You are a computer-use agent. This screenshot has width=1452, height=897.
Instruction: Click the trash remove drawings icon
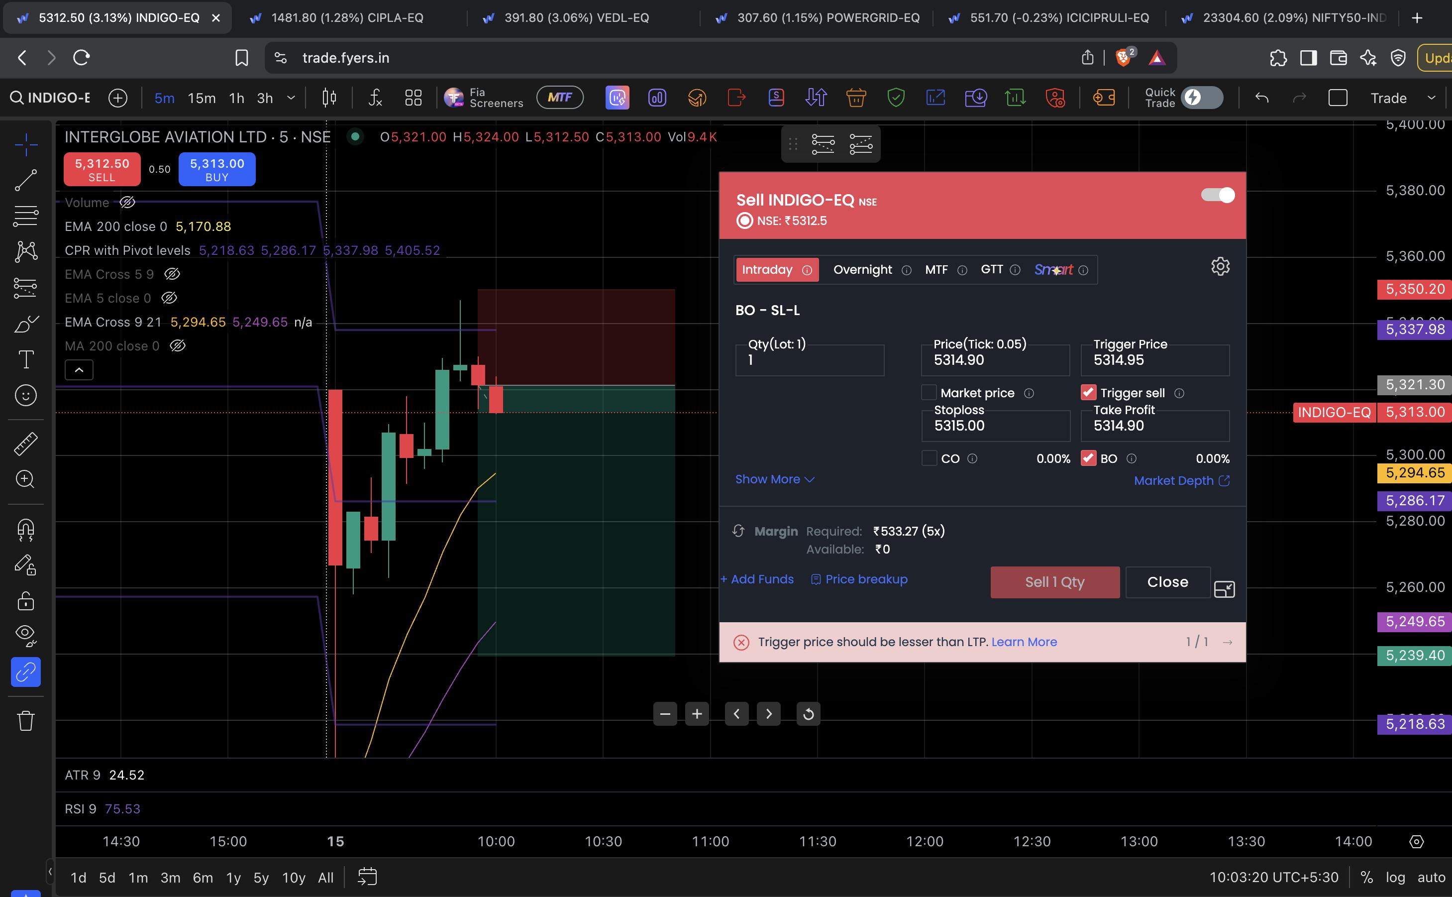point(25,721)
